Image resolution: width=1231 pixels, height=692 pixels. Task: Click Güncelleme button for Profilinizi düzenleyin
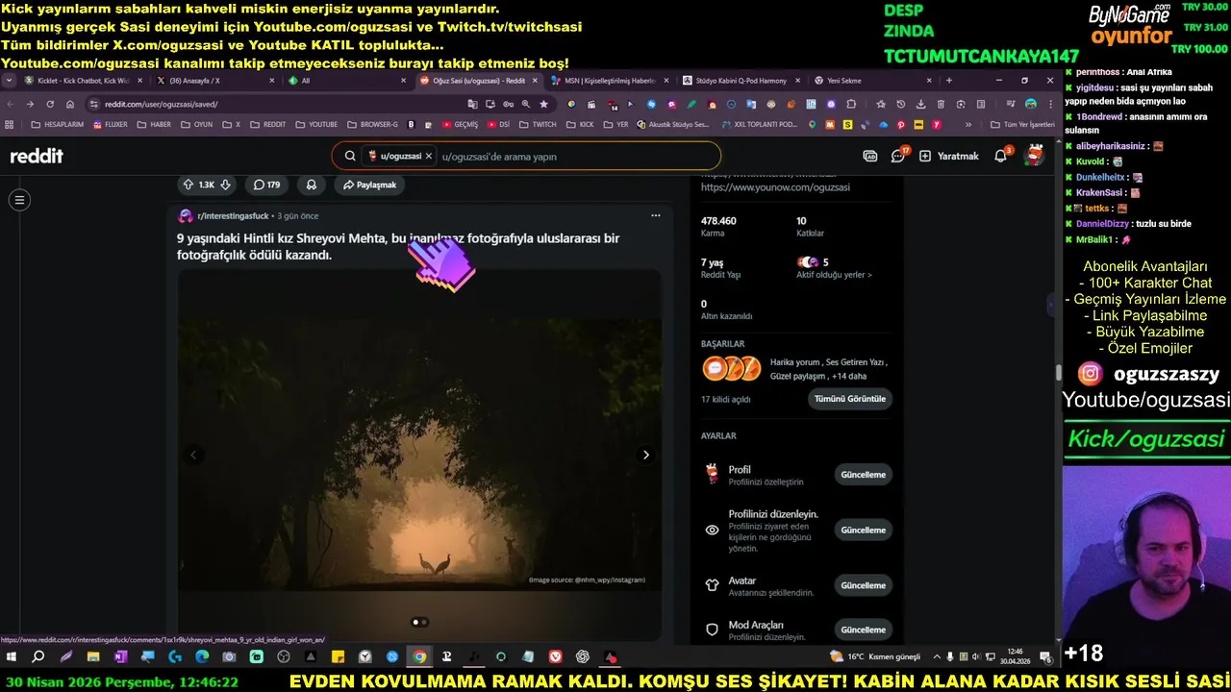(863, 530)
